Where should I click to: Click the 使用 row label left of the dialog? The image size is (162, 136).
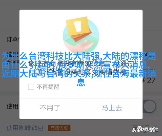13,106
